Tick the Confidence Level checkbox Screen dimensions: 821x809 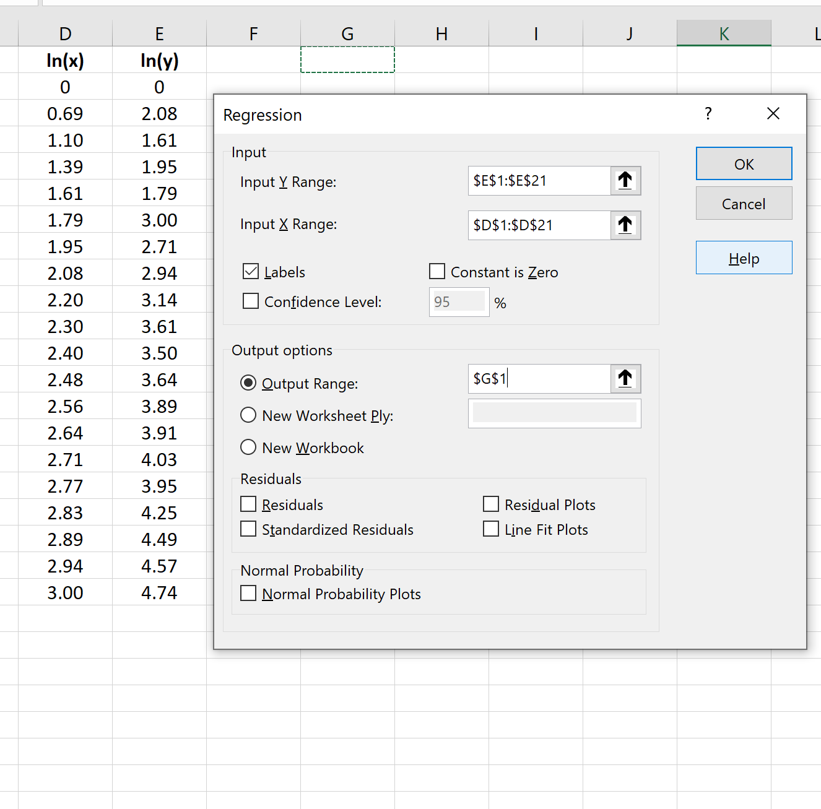[x=251, y=301]
